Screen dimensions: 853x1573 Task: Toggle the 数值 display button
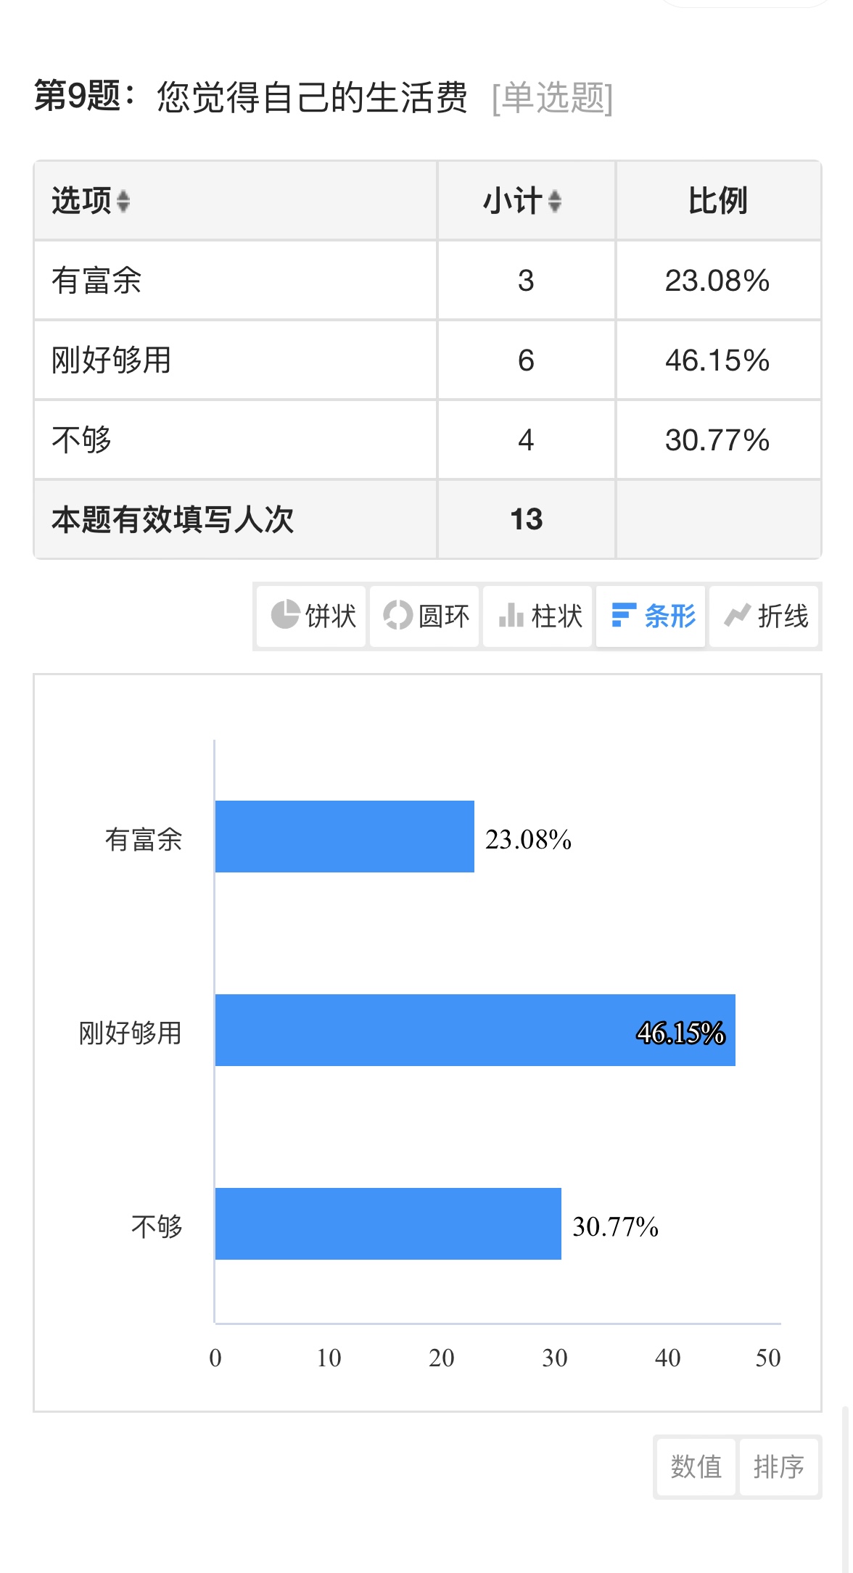[696, 1466]
